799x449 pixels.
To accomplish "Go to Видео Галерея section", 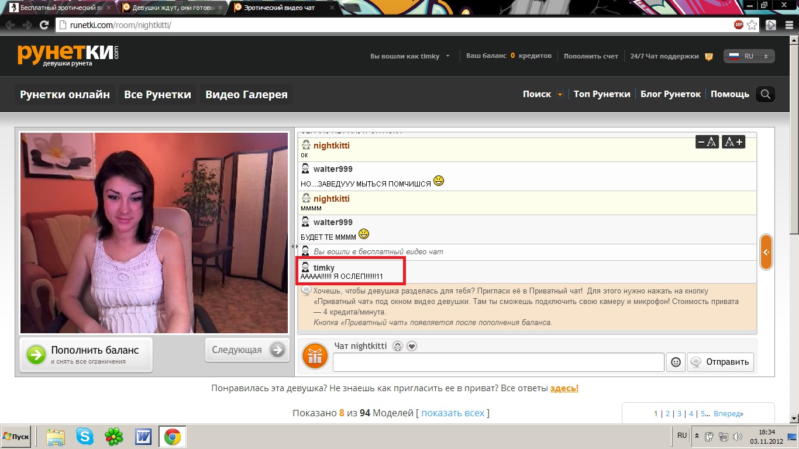I will tap(246, 94).
